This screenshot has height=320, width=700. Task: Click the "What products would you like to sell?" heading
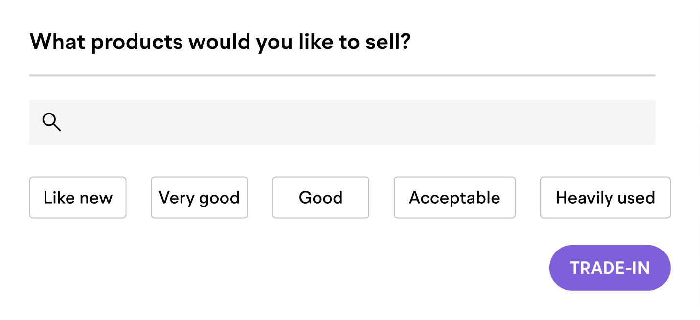220,42
